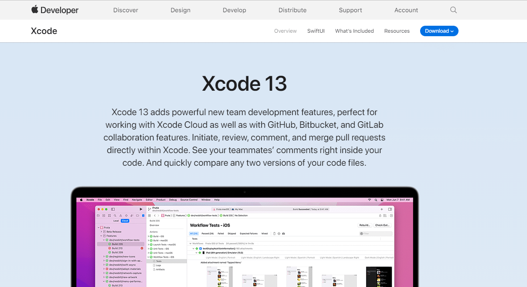Open the Resources link
This screenshot has width=527, height=287.
pos(397,31)
